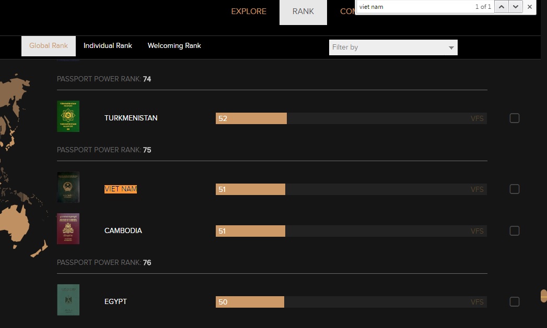The height and width of the screenshot is (328, 547).
Task: Open the Filter by dropdown
Action: tap(393, 47)
